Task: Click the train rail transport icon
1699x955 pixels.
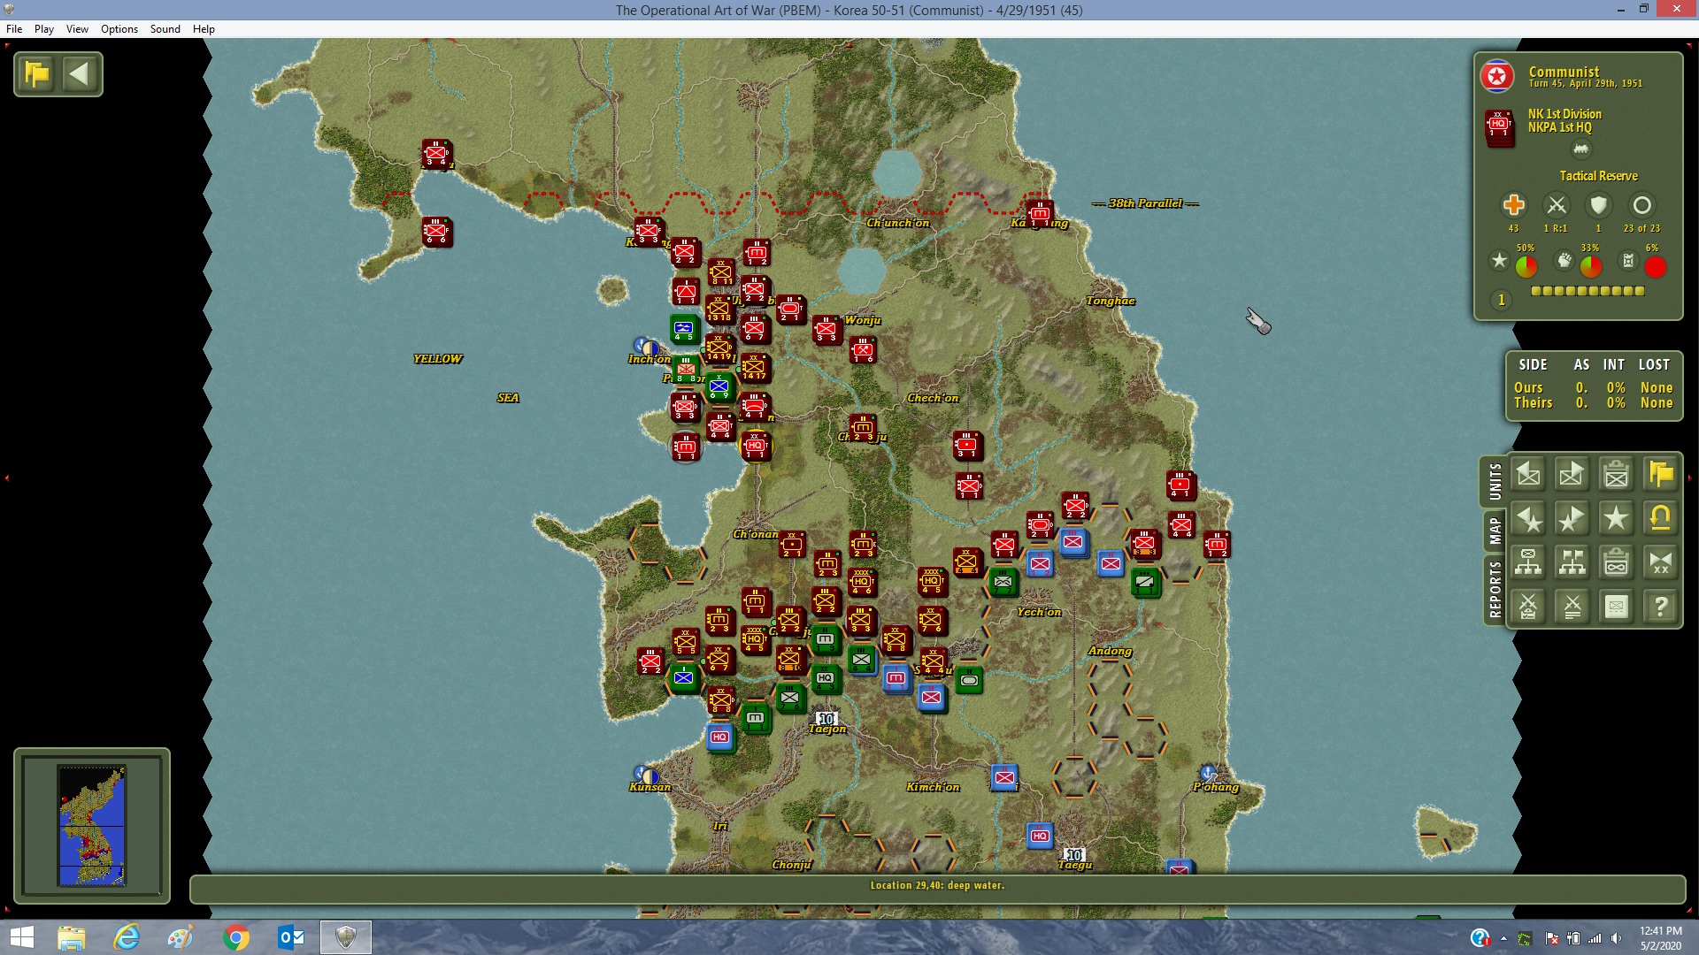Action: click(1580, 149)
